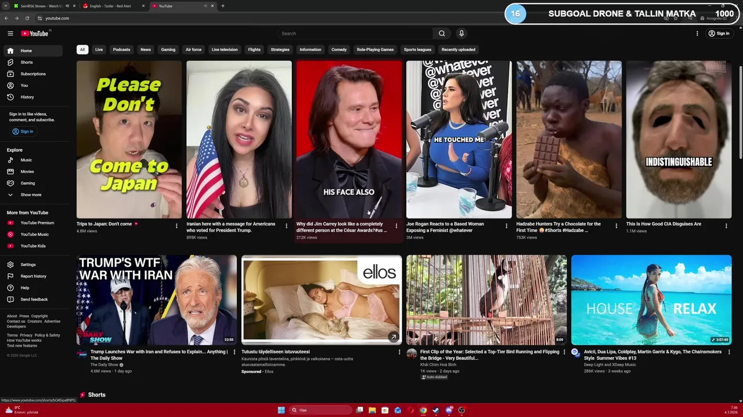Open the Hadzabe Hunters chocolate video title

558,227
